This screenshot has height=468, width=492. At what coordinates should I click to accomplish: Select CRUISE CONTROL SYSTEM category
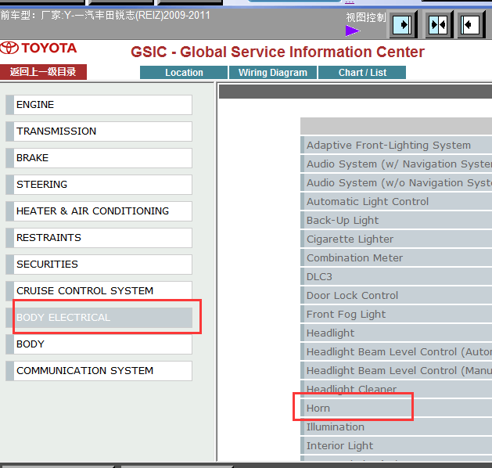99,291
